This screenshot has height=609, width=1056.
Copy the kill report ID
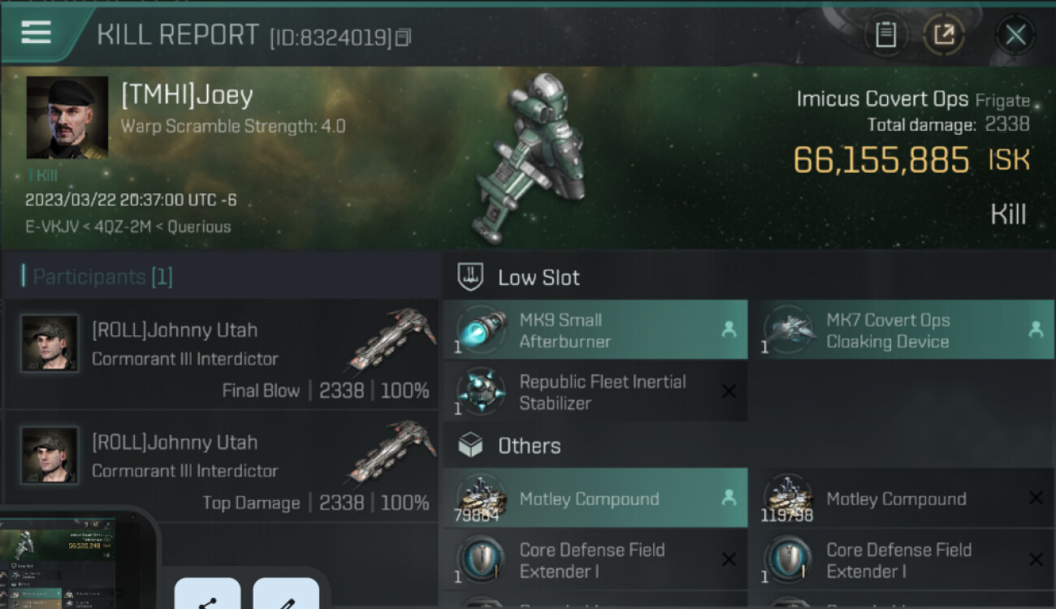[x=404, y=37]
